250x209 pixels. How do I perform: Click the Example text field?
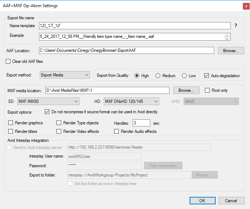tap(135, 37)
